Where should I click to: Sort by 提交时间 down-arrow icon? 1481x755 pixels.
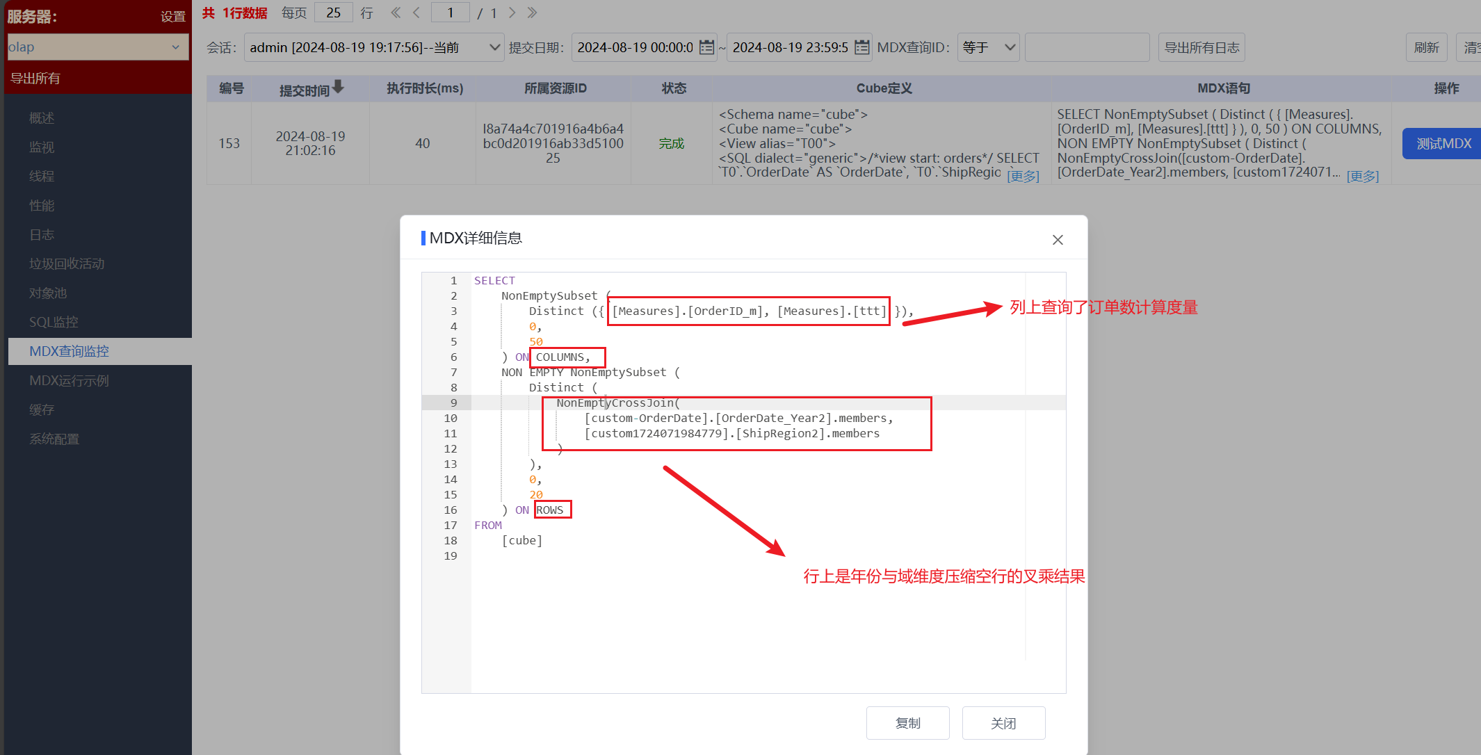click(x=338, y=87)
